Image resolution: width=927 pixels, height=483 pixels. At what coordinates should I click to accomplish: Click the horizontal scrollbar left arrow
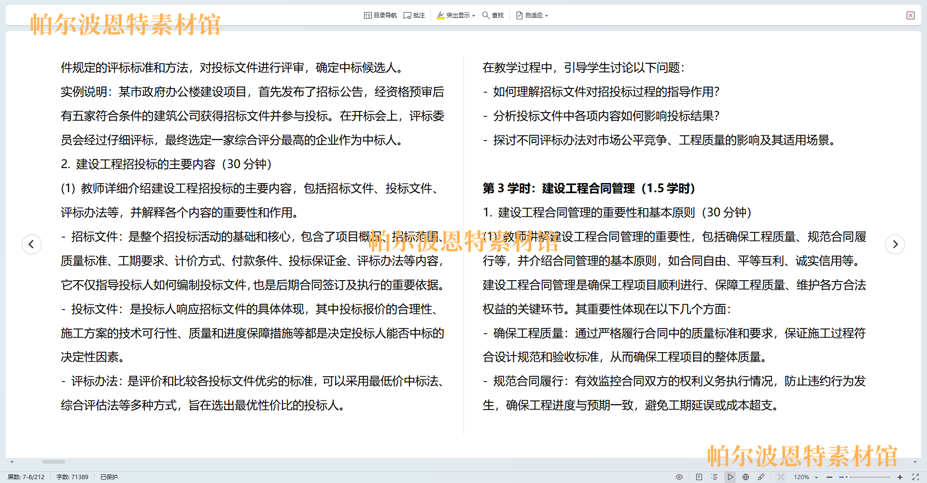click(x=12, y=462)
